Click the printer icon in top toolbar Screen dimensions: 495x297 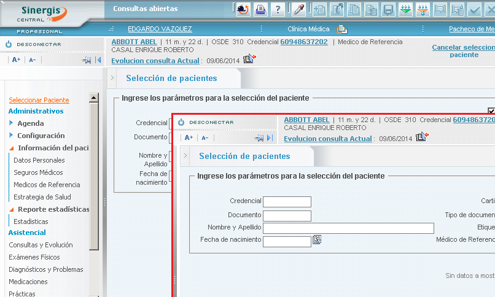coord(260,9)
